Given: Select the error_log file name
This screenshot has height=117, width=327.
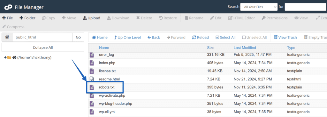Looking at the screenshot, I should tap(107, 55).
